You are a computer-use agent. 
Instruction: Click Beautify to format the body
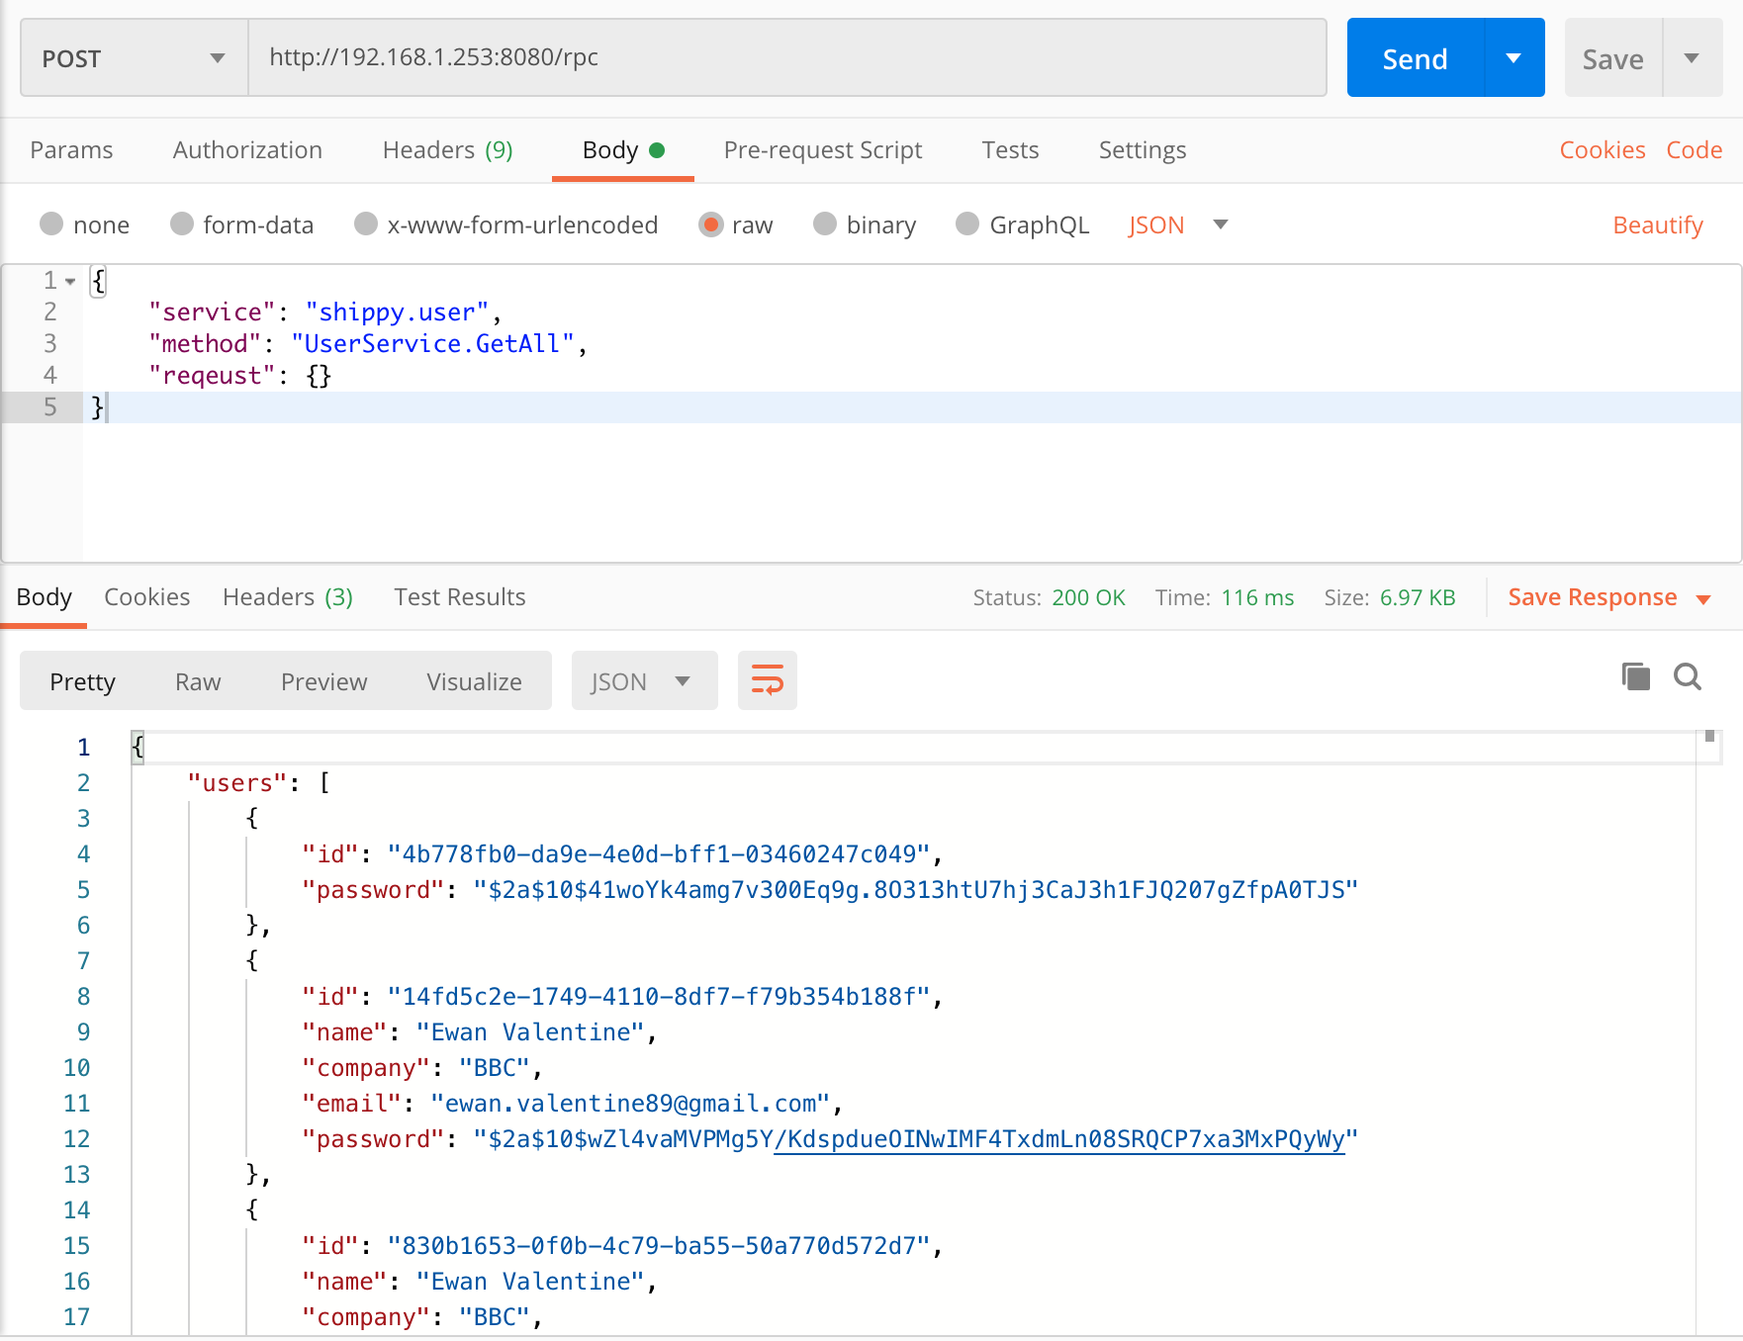tap(1658, 225)
